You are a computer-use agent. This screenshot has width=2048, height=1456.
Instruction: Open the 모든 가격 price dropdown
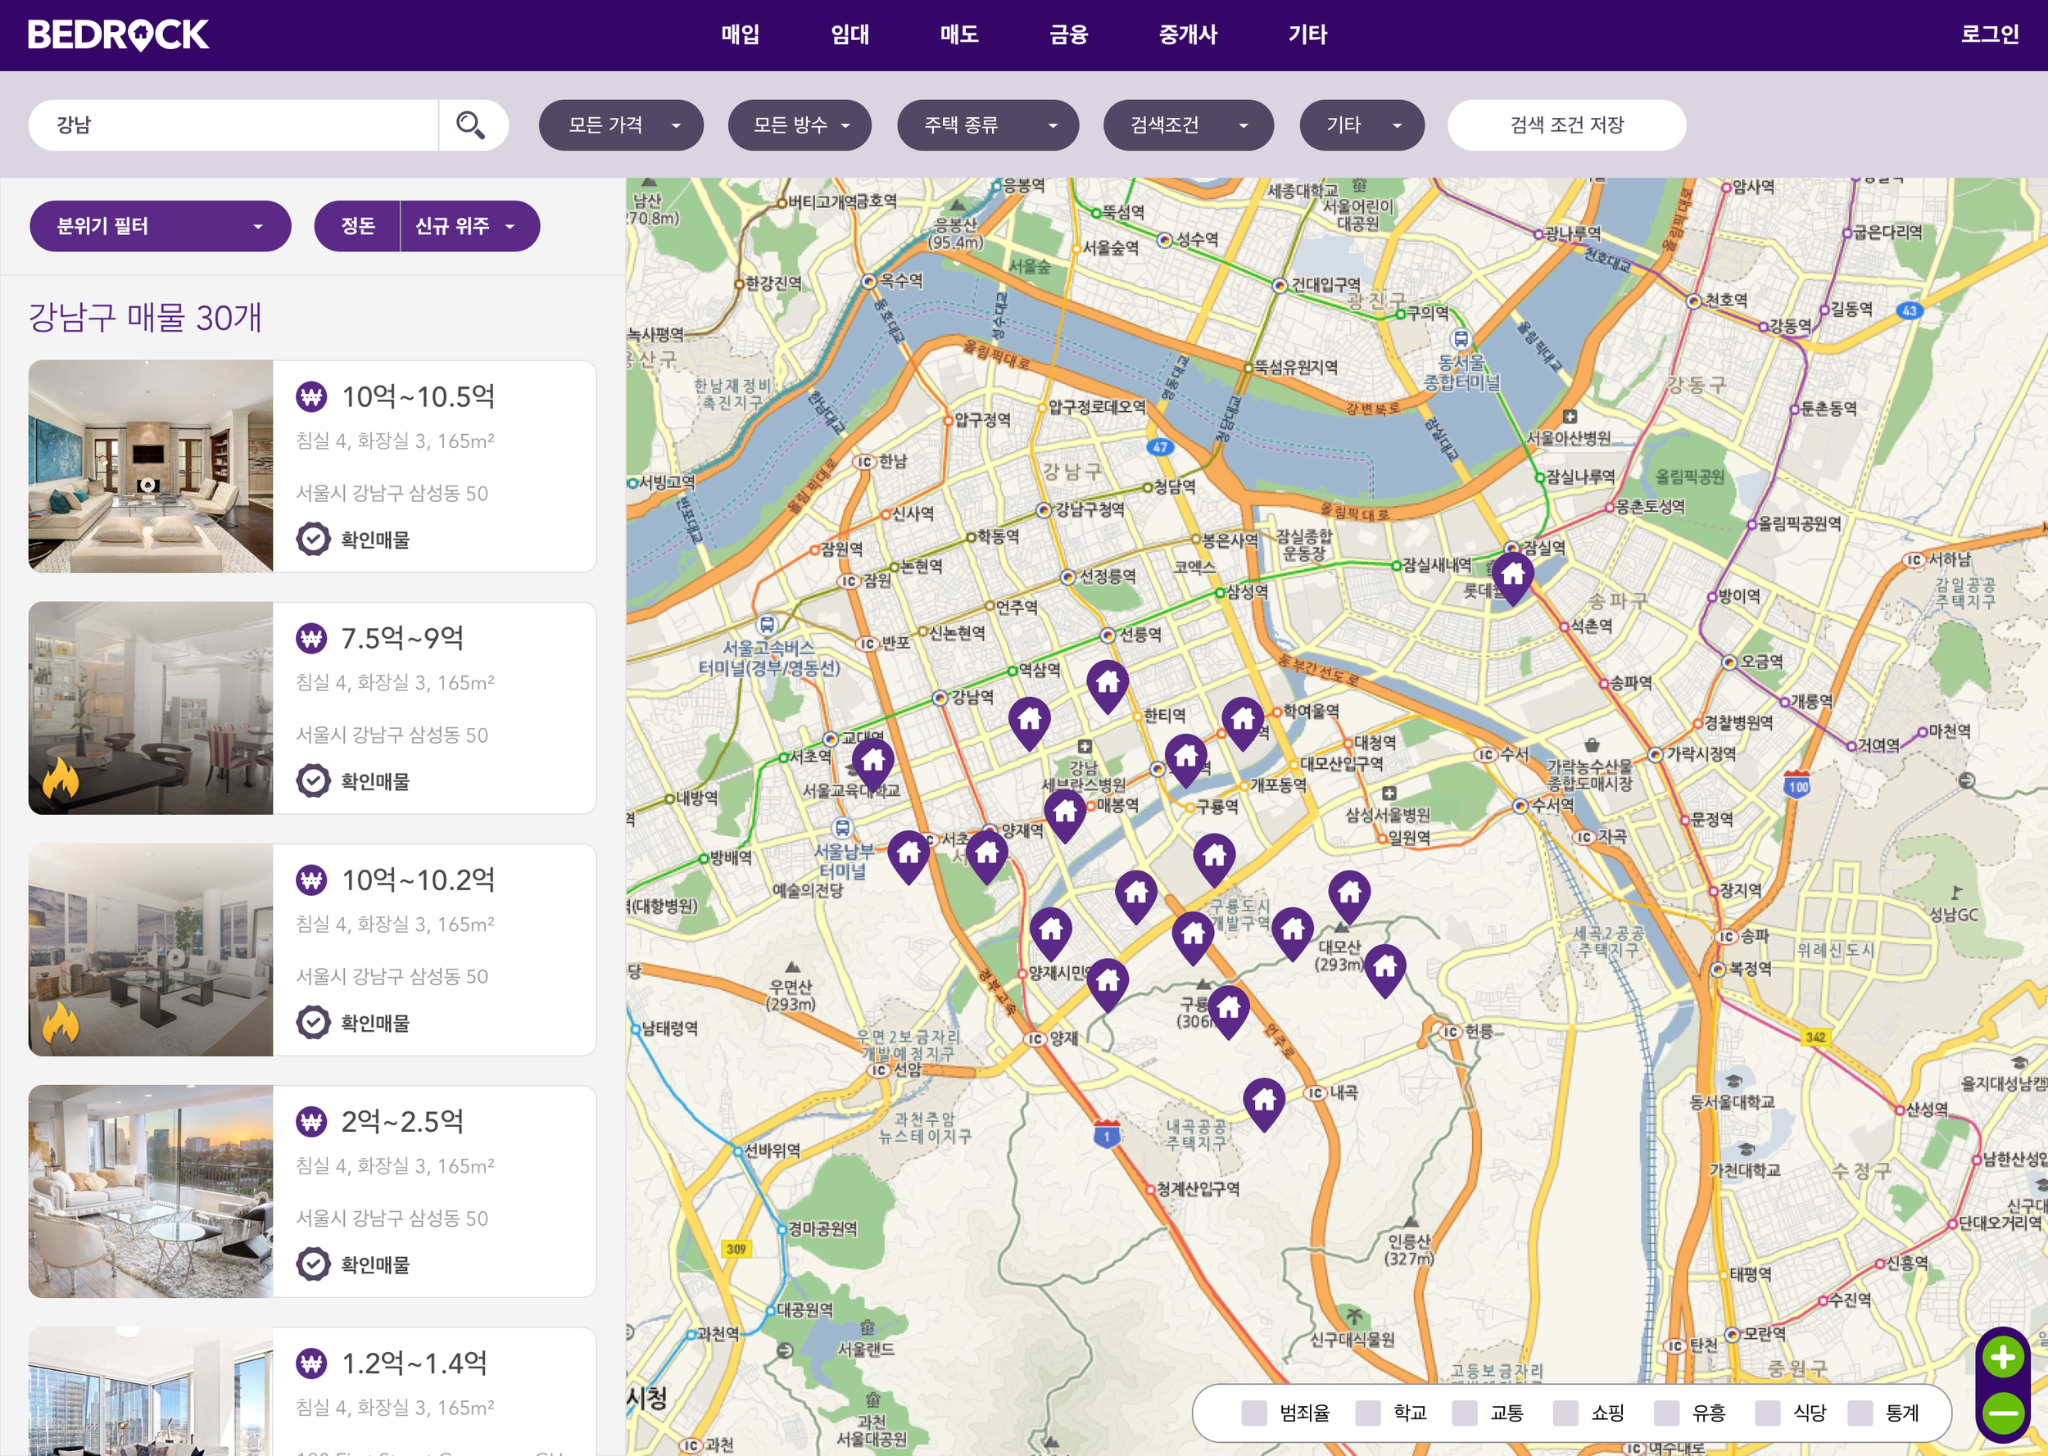click(x=620, y=124)
